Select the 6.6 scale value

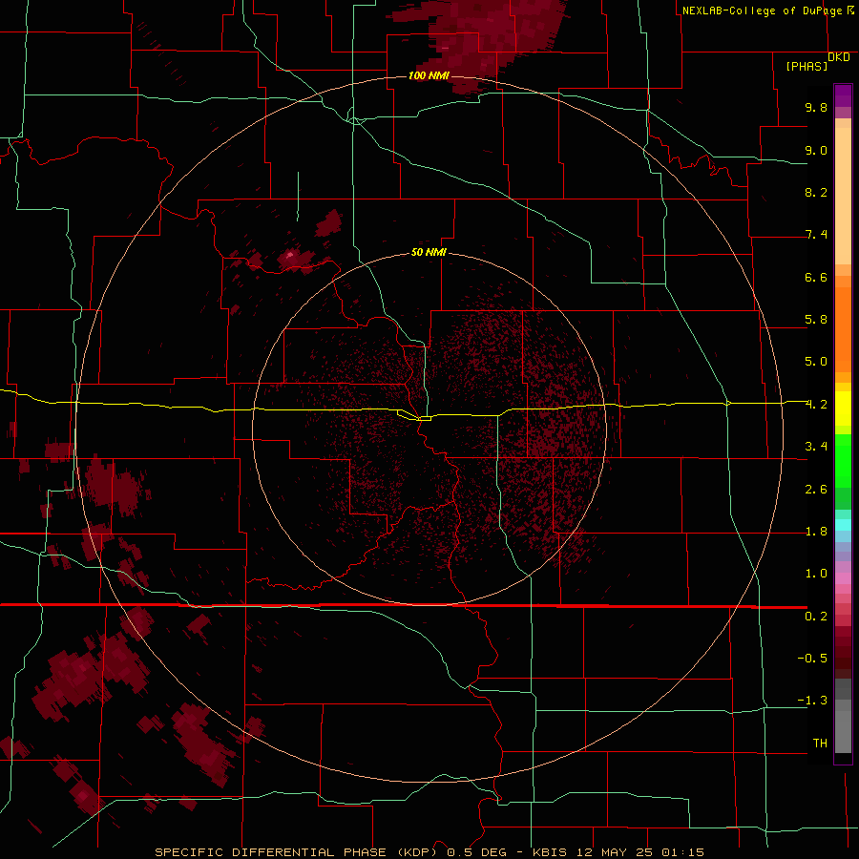[816, 277]
